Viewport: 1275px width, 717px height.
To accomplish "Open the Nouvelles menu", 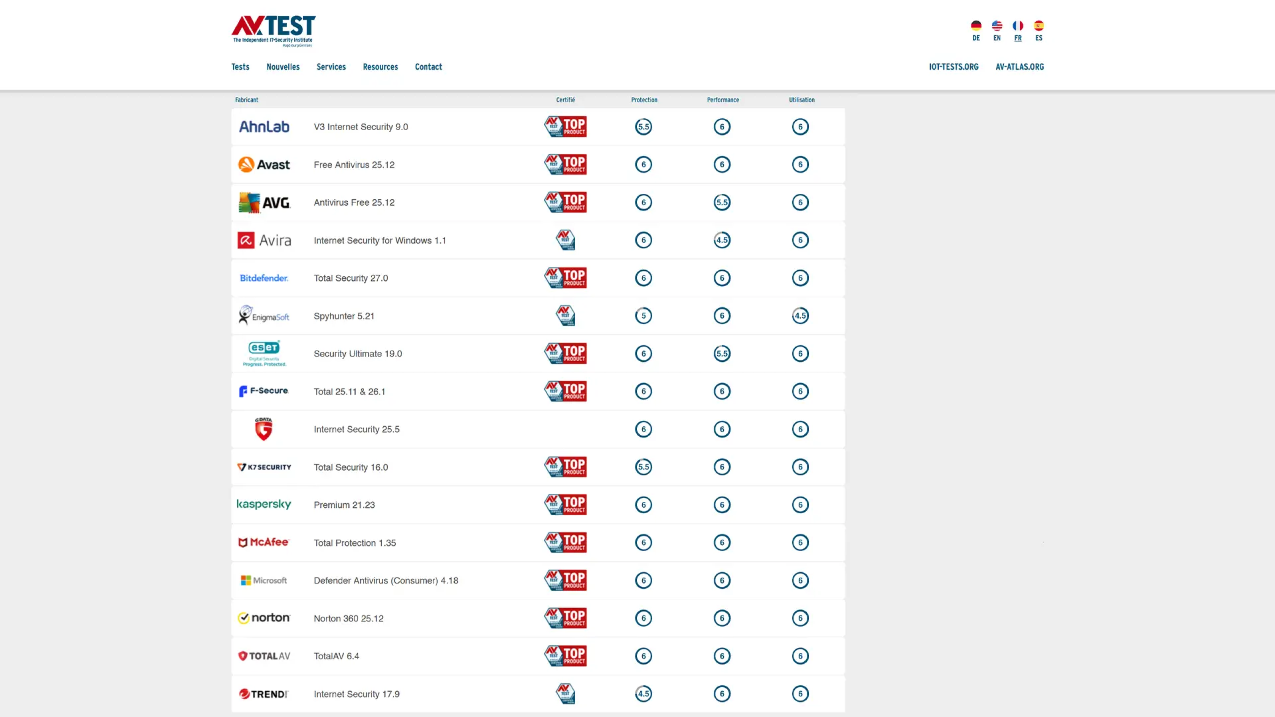I will (x=283, y=67).
